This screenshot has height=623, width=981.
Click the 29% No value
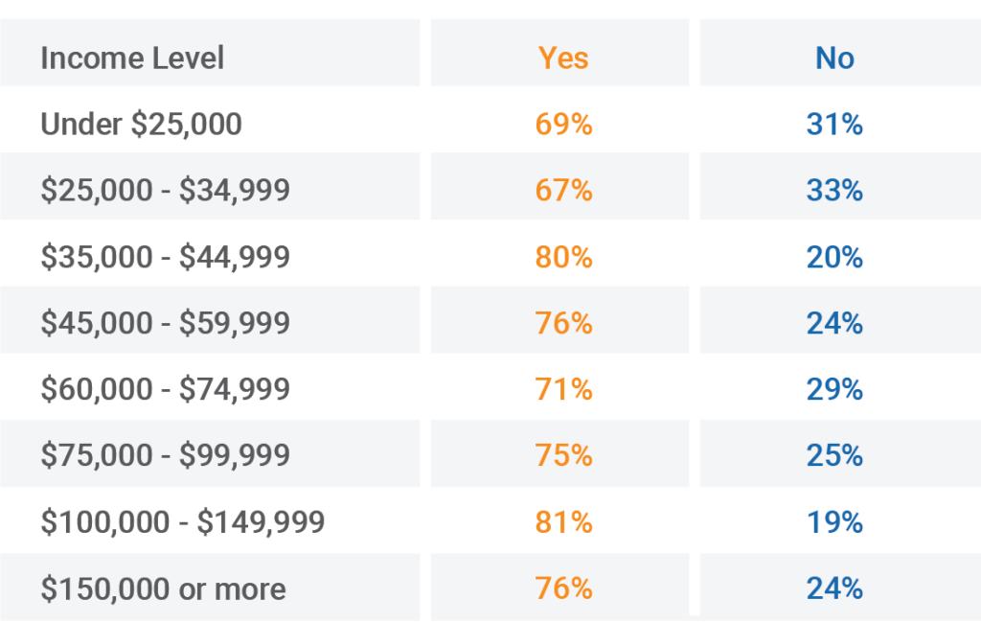(834, 389)
